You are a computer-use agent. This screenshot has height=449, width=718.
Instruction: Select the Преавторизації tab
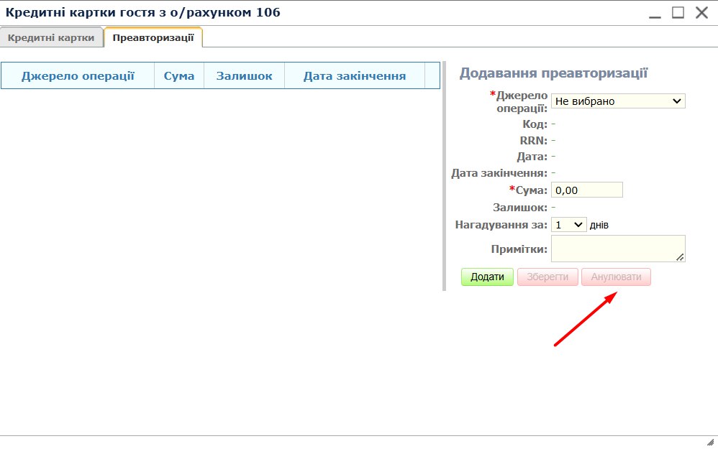(153, 37)
